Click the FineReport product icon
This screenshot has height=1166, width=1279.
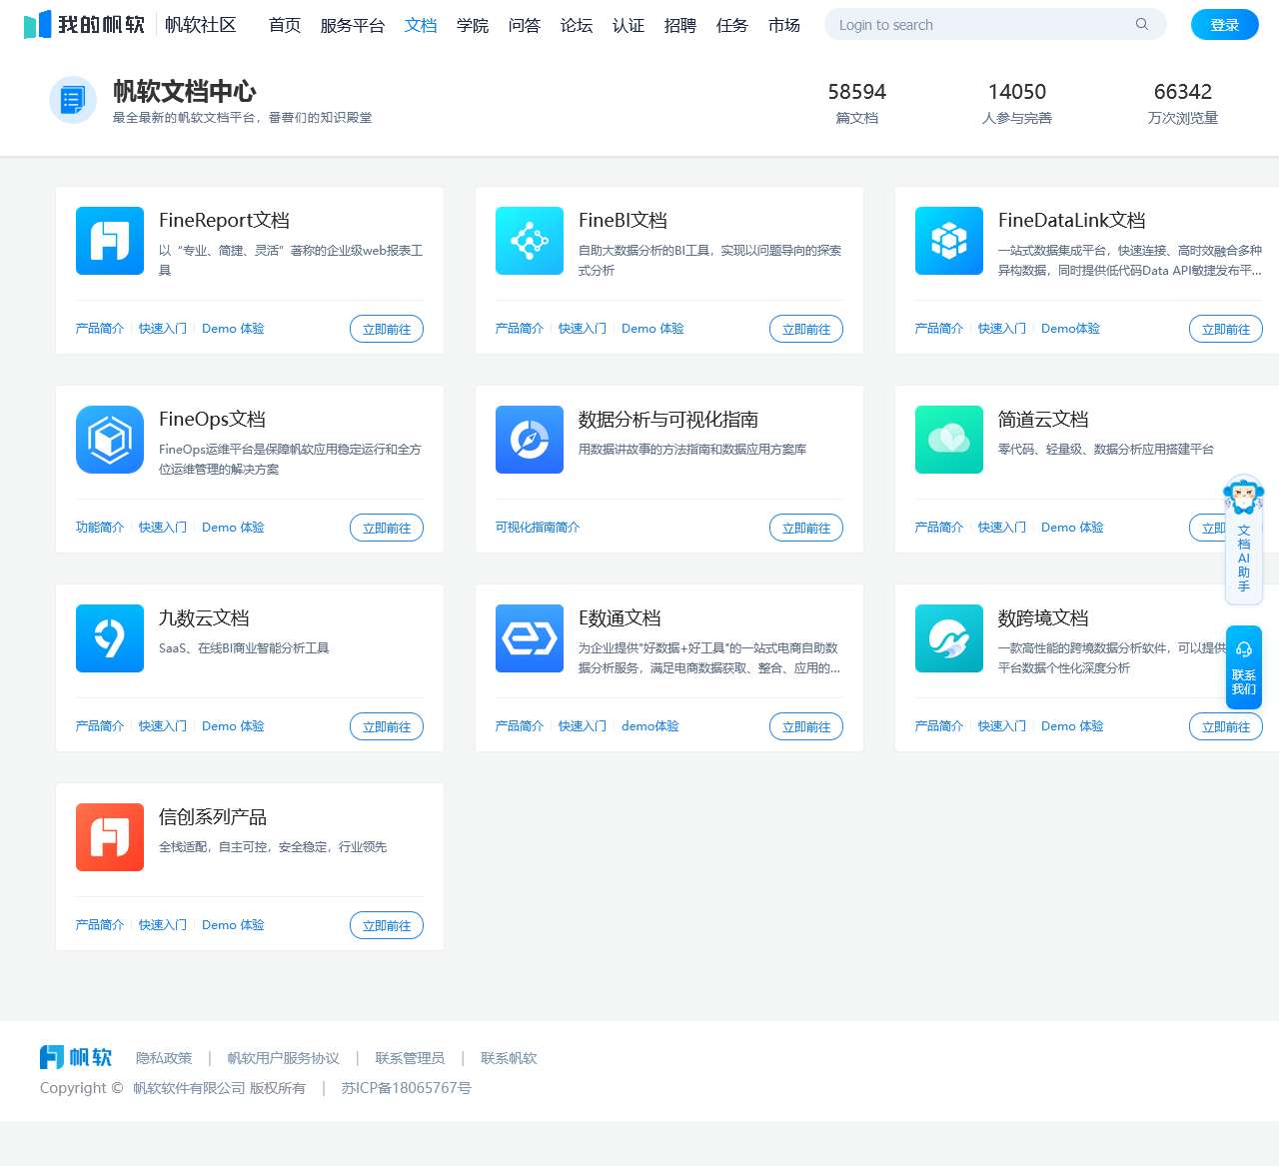(x=110, y=241)
